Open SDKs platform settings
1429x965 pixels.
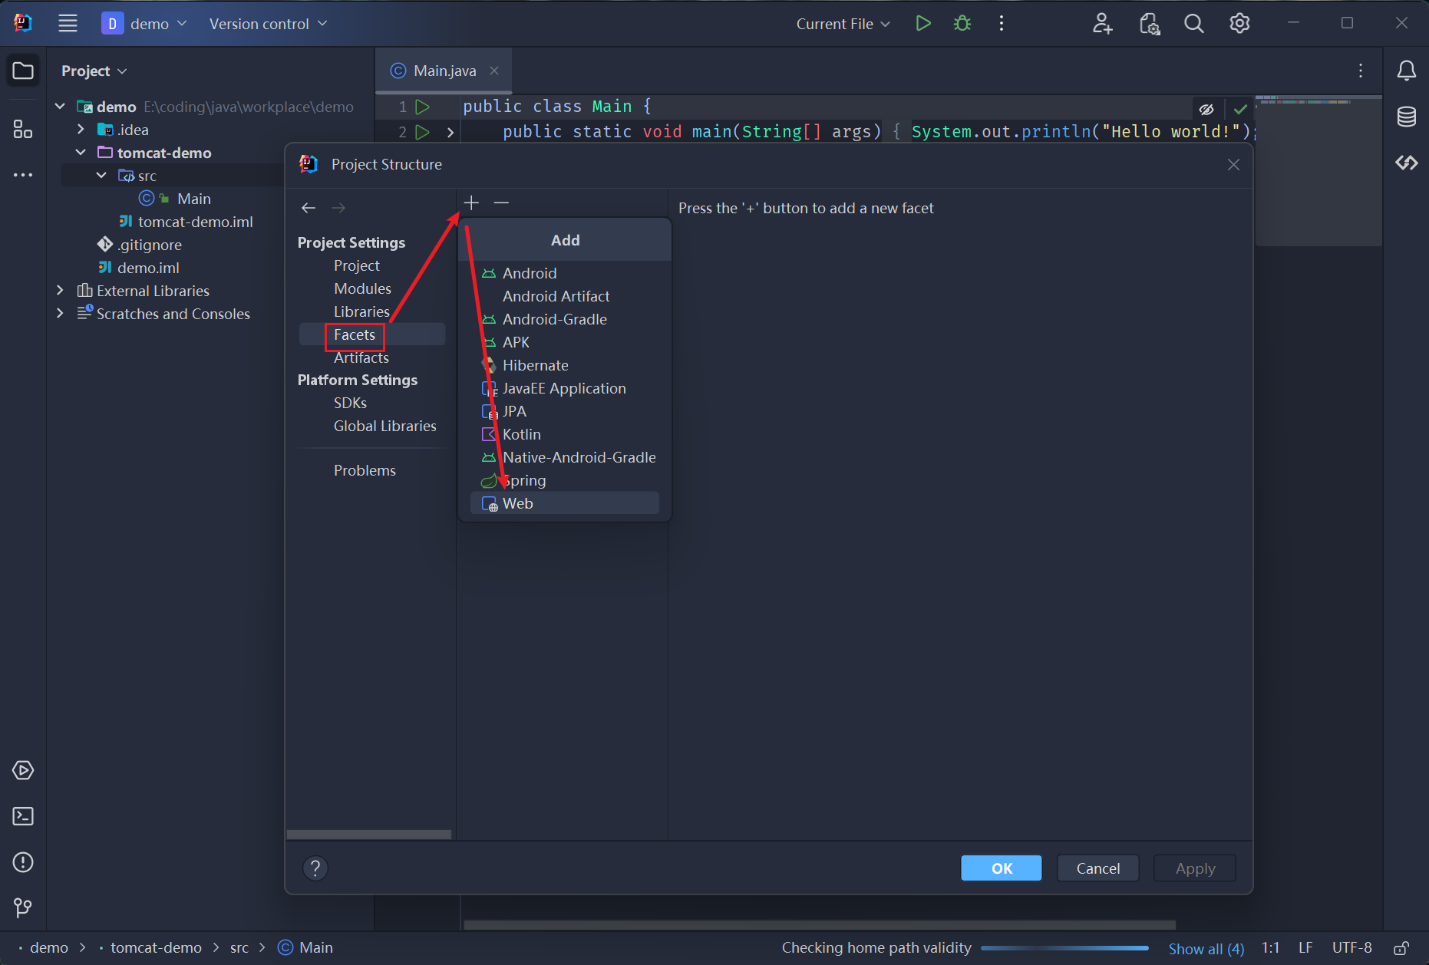click(350, 403)
